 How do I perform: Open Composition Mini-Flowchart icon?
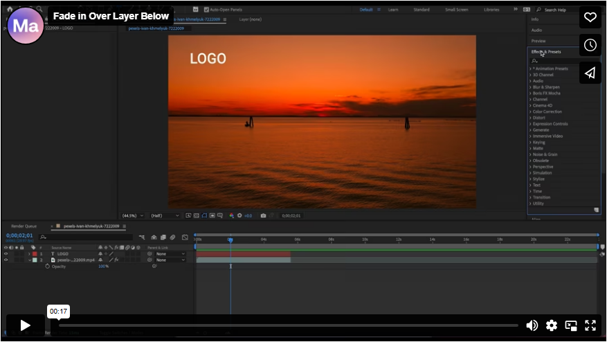(x=142, y=237)
